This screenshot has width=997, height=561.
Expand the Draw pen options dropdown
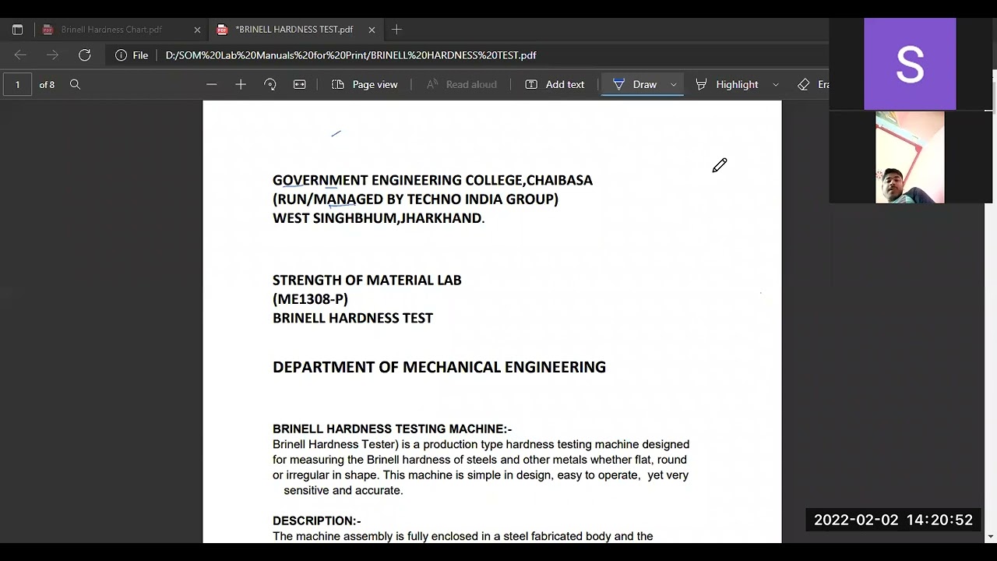click(674, 84)
